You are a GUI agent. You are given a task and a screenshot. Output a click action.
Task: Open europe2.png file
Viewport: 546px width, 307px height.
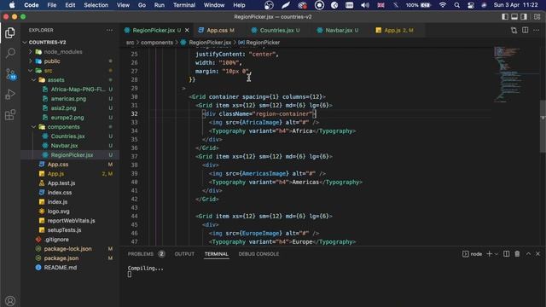tap(67, 118)
